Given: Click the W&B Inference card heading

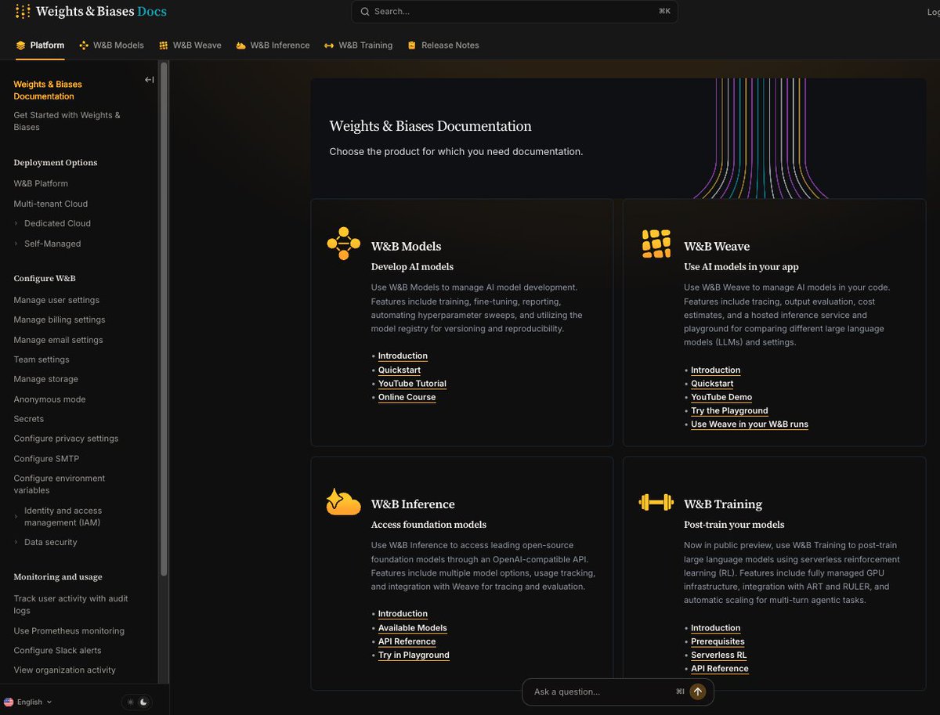Looking at the screenshot, I should (413, 504).
